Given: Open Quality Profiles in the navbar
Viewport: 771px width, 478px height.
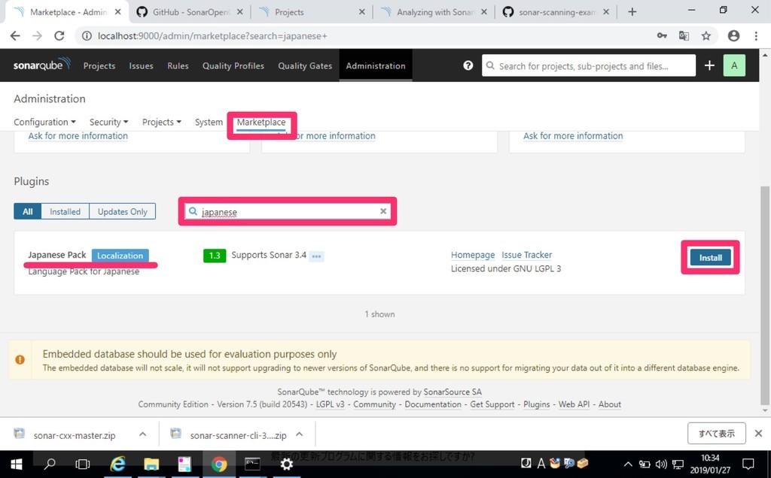Looking at the screenshot, I should point(233,65).
